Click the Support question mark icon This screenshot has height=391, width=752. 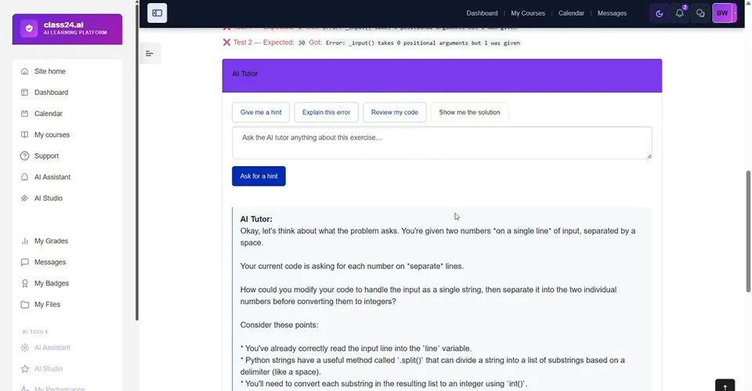point(24,156)
